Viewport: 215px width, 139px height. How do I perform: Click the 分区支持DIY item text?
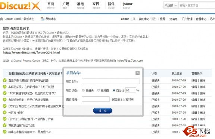pyautogui.click(x=16, y=113)
